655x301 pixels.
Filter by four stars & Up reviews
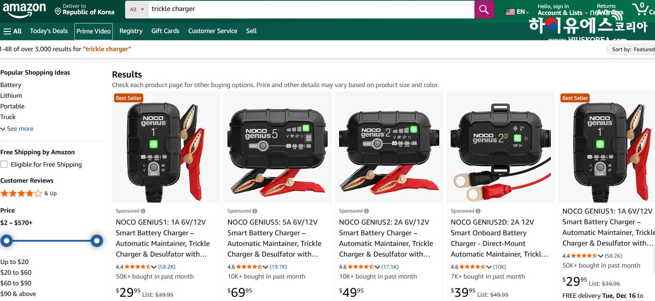click(x=28, y=193)
